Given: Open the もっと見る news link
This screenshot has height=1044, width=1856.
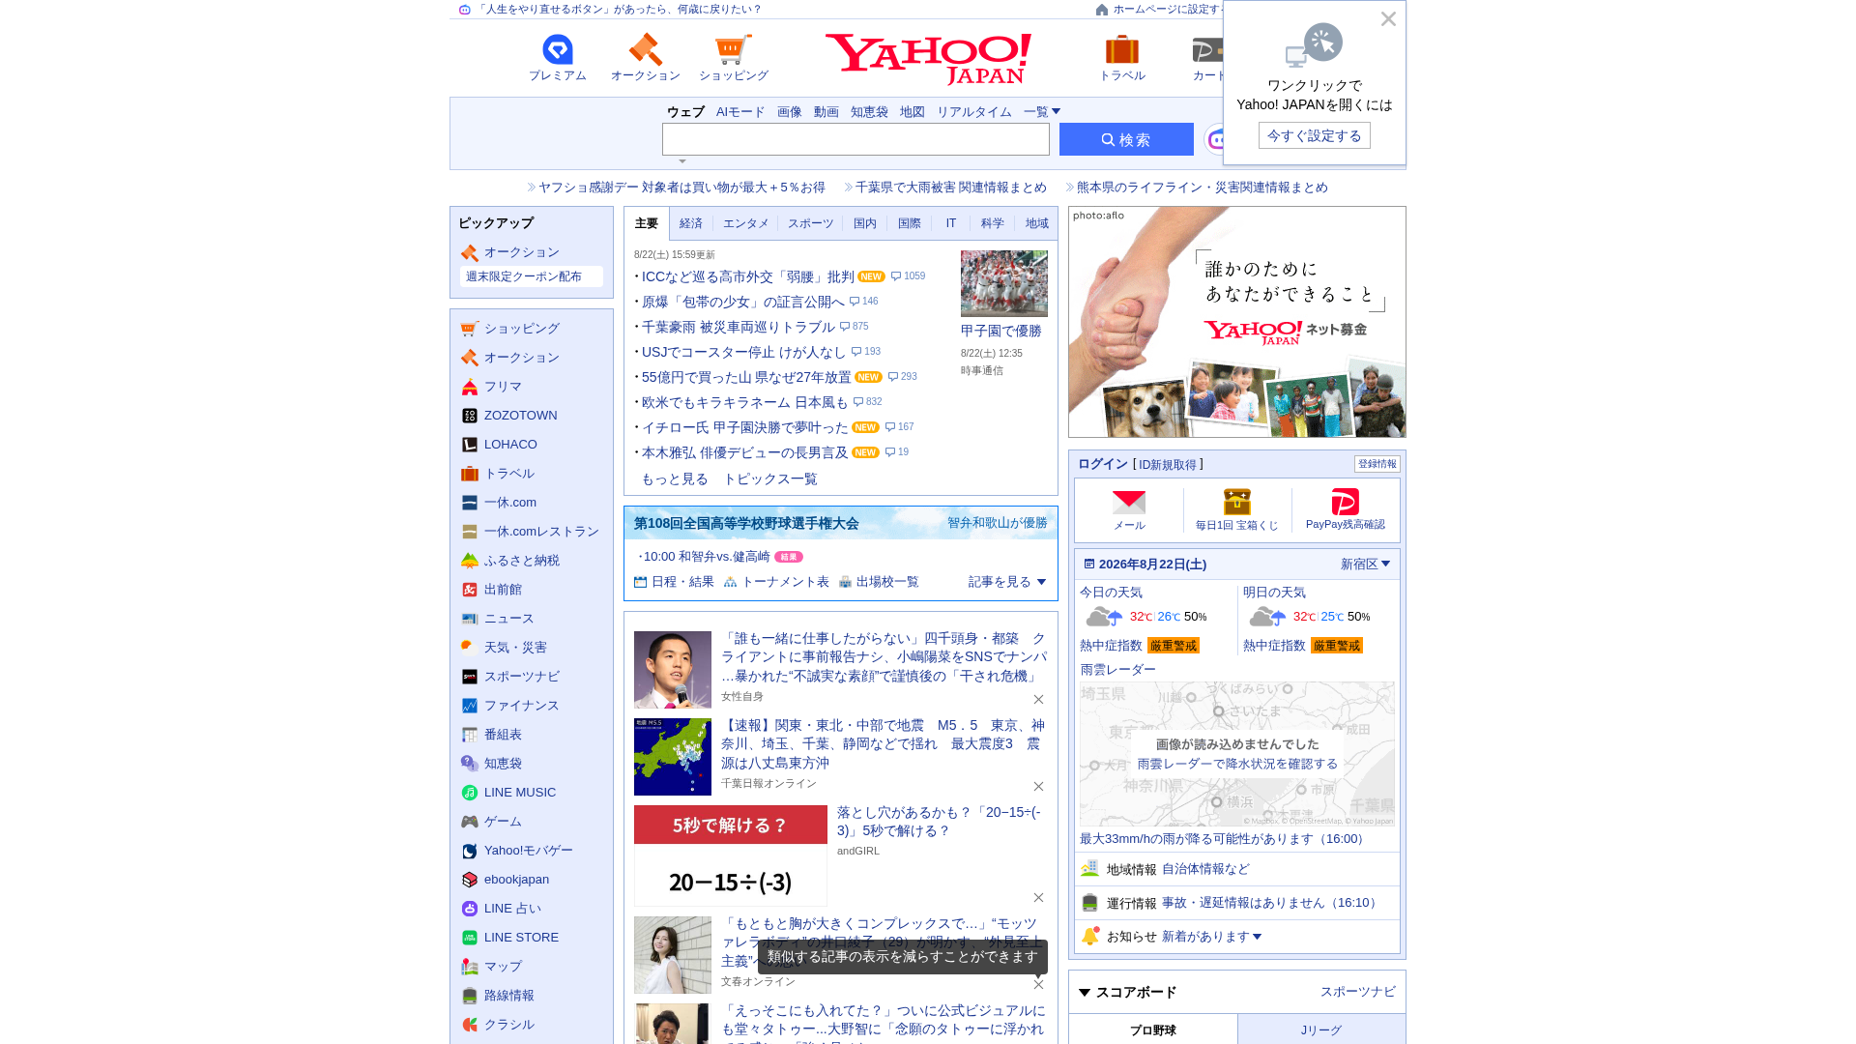Looking at the screenshot, I should pyautogui.click(x=675, y=479).
